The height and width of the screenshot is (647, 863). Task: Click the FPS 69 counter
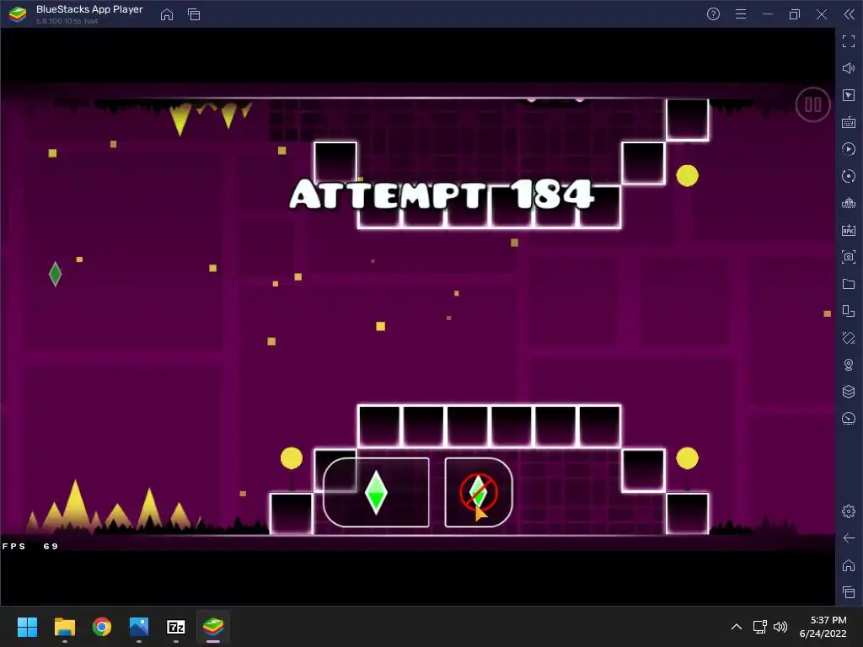coord(30,546)
